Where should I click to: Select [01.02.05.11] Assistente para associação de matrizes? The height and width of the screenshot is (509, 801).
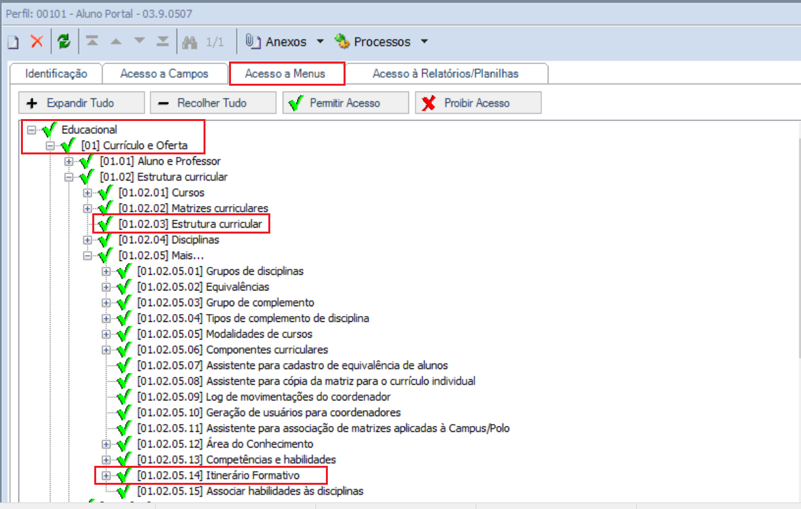point(323,428)
